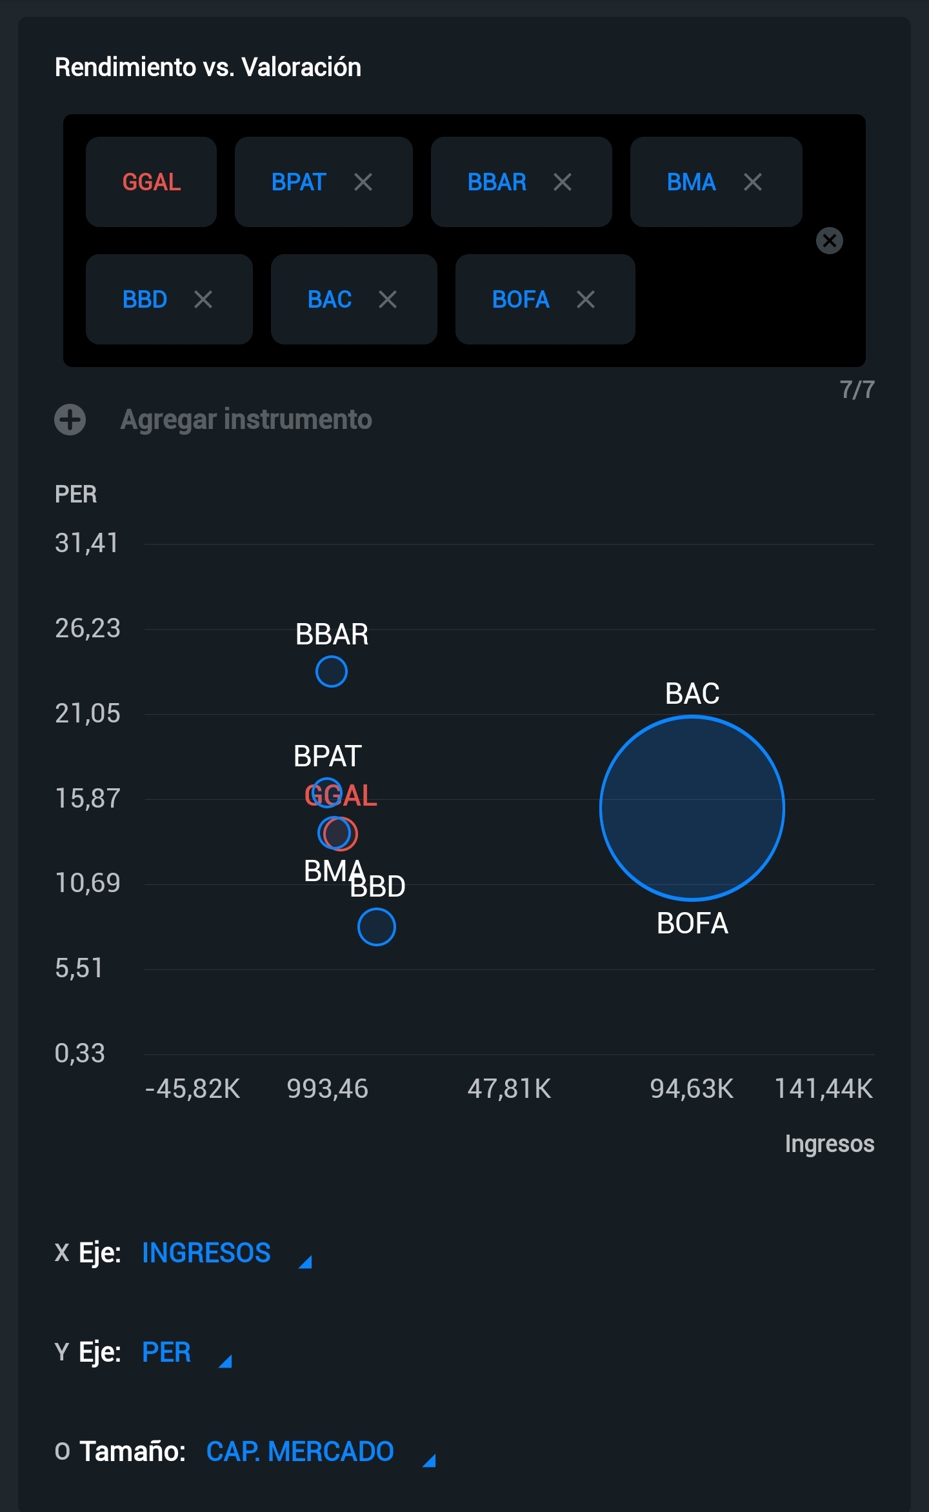Click the plus icon to add instrument
Viewport: 929px width, 1512px height.
pyautogui.click(x=70, y=420)
